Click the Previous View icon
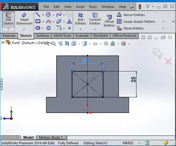 coord(60,44)
